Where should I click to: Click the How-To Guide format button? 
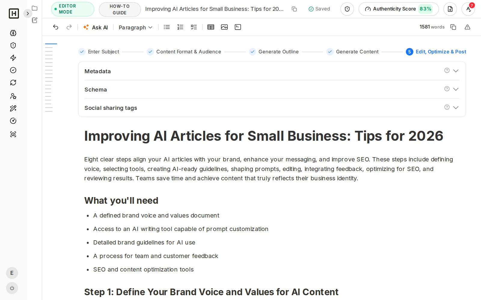pyautogui.click(x=120, y=10)
